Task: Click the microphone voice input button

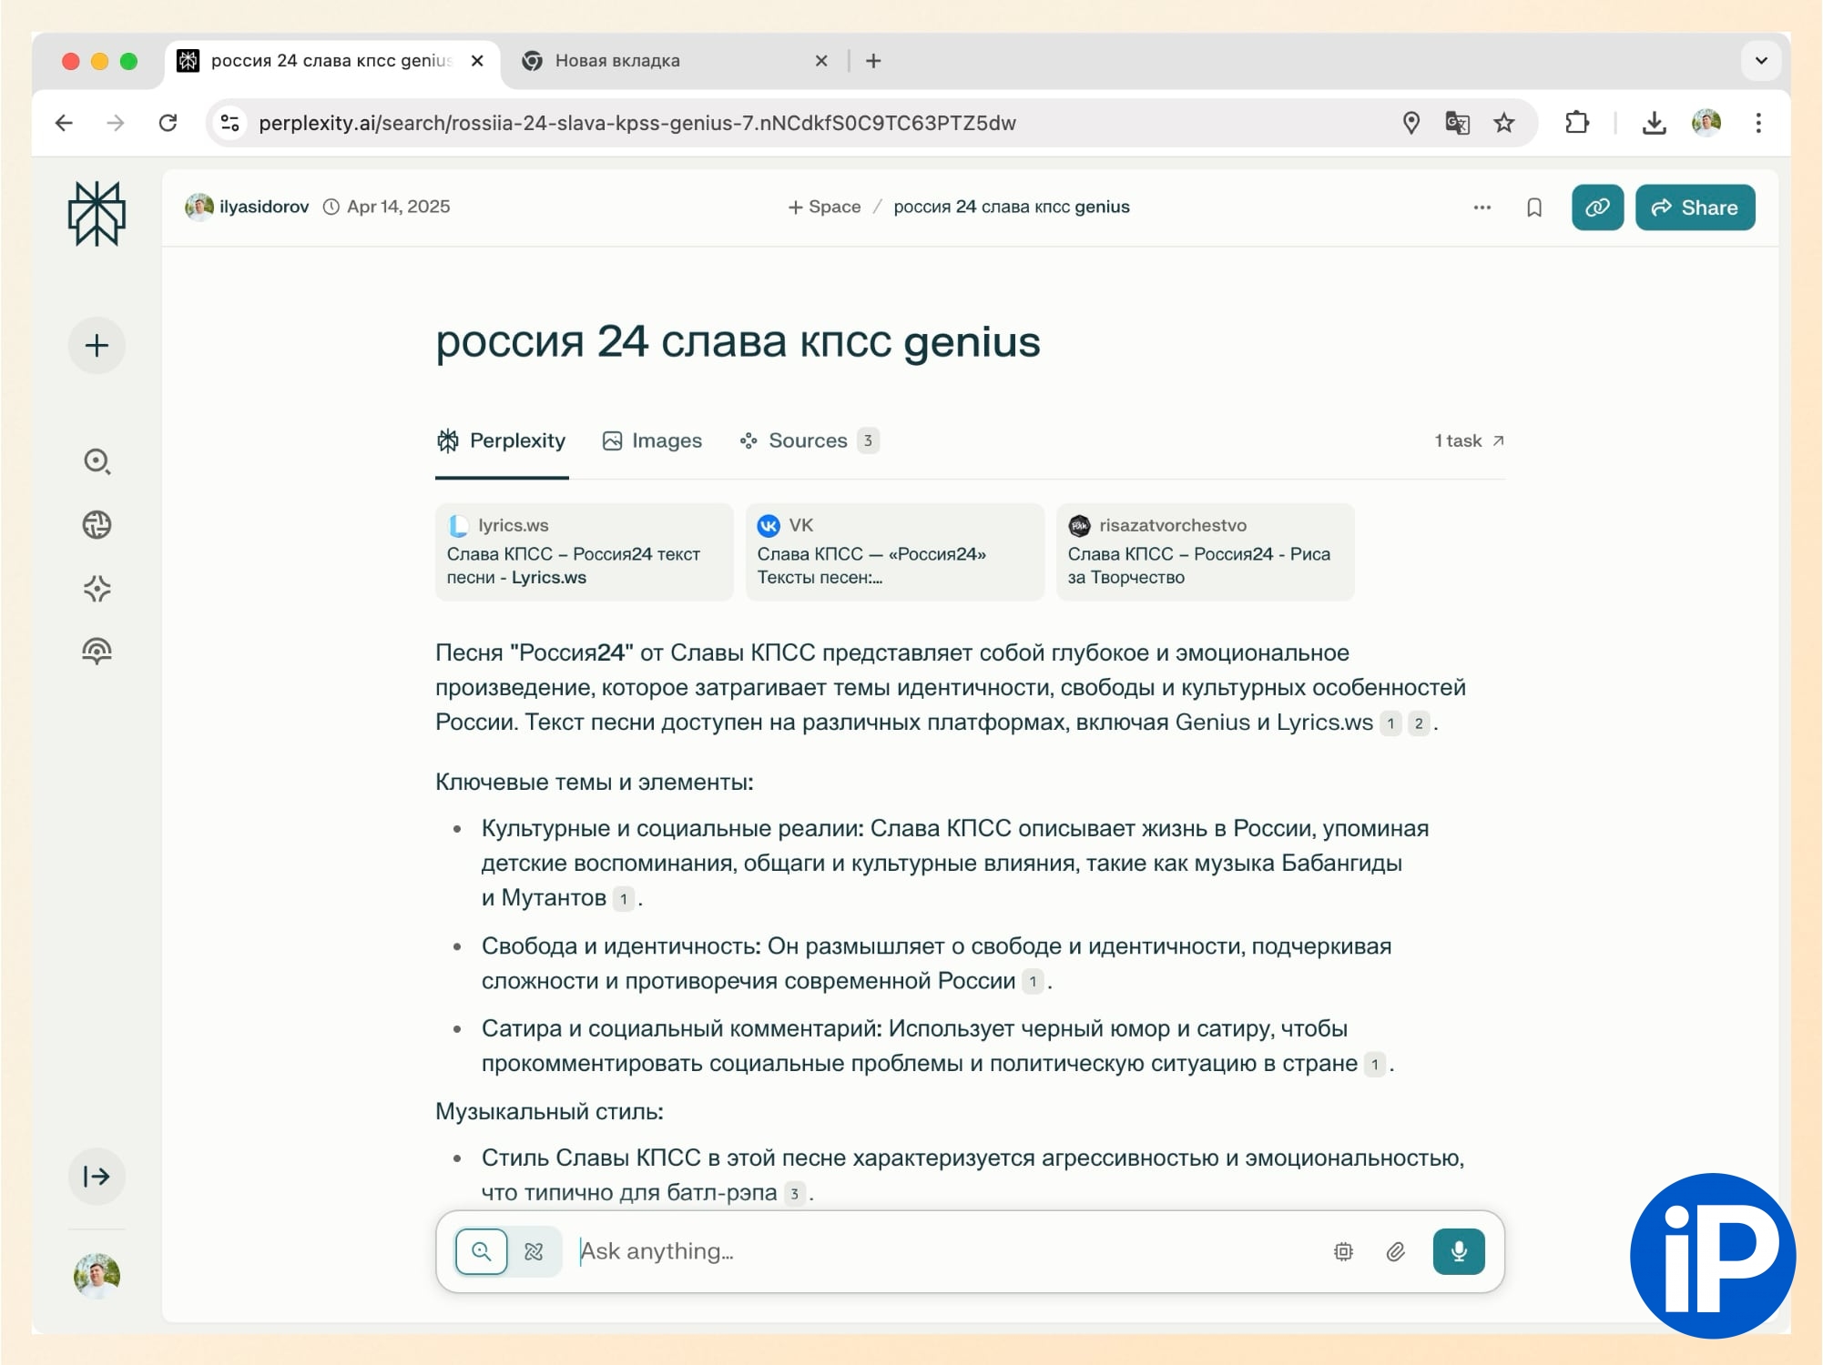Action: [x=1458, y=1251]
